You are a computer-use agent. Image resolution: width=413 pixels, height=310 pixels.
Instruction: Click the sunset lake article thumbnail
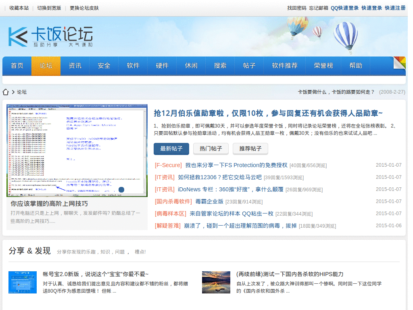pos(216,282)
